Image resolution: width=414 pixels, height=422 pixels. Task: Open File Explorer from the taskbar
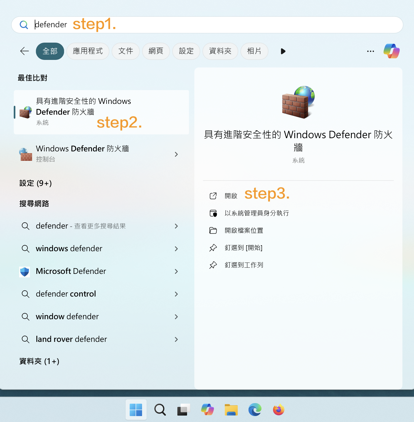[x=231, y=410]
